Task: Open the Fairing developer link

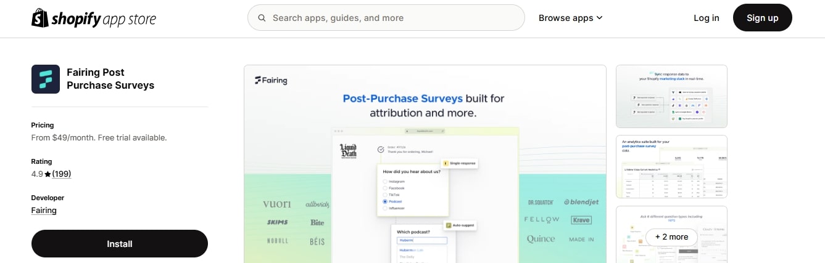Action: (x=44, y=210)
